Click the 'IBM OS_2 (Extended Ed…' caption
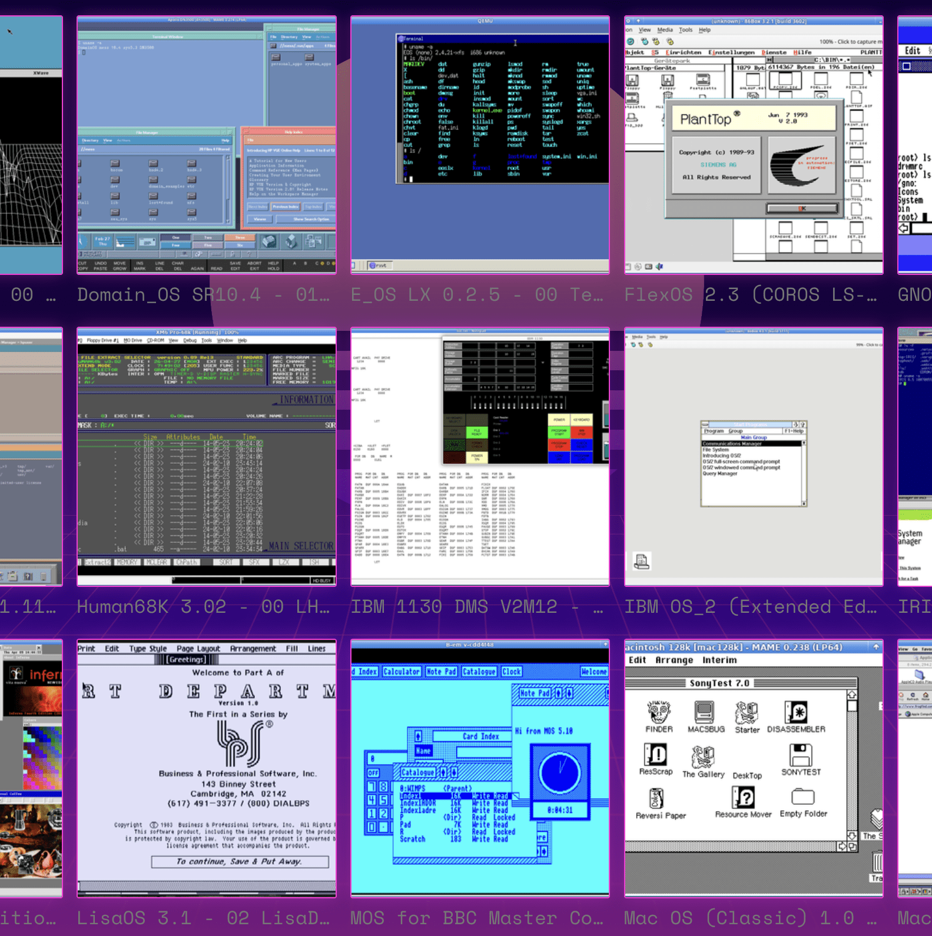Screen dimensions: 932x936 coord(751,606)
